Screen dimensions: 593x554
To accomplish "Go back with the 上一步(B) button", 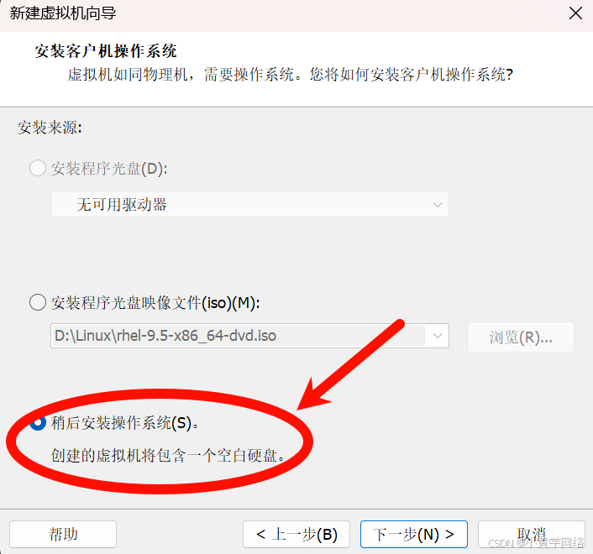I will tap(296, 534).
